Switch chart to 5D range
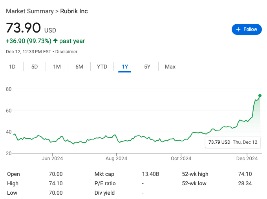267x199 pixels. [x=35, y=67]
